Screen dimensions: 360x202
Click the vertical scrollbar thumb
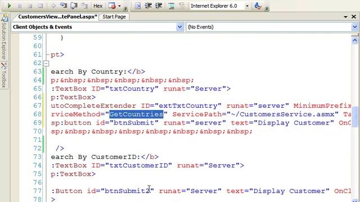(x=355, y=116)
